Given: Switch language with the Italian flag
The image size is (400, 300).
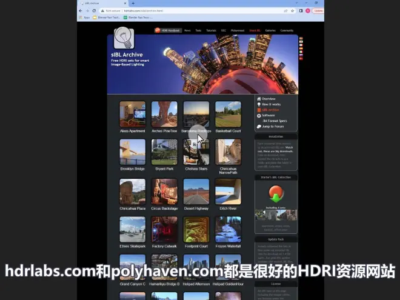Looking at the screenshot, I should coord(301,52).
